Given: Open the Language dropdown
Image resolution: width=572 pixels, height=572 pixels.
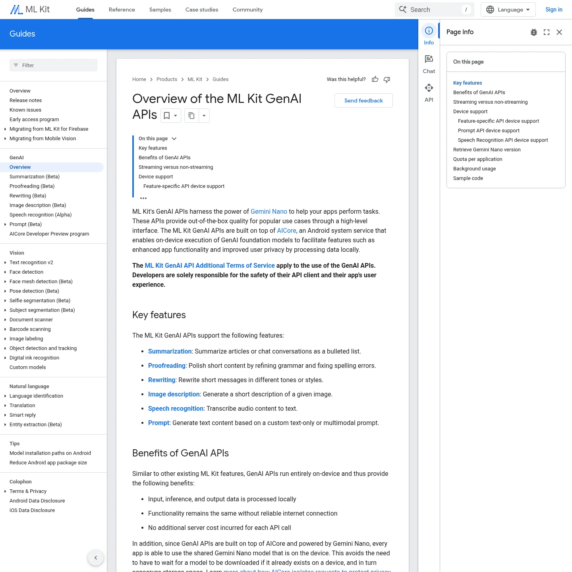Looking at the screenshot, I should click(x=508, y=10).
